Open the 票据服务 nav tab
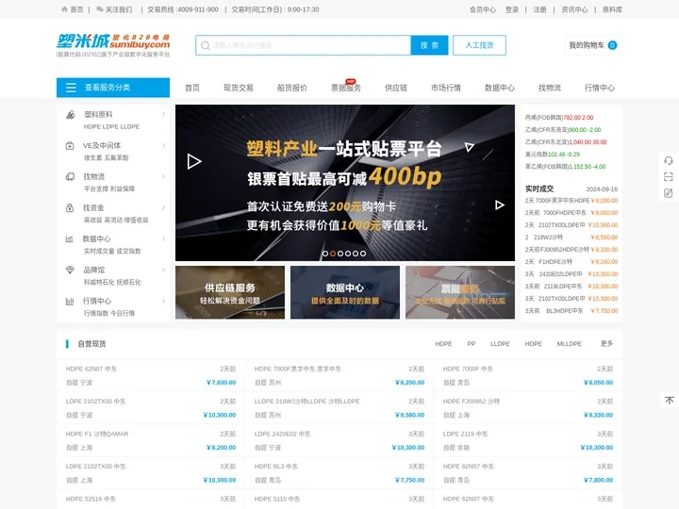The width and height of the screenshot is (679, 509). tap(346, 88)
